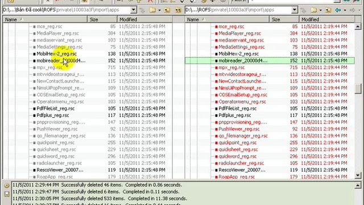Viewport: 364px width, 205px height.
Task: Click the right folder path input field
Action: (238, 10)
